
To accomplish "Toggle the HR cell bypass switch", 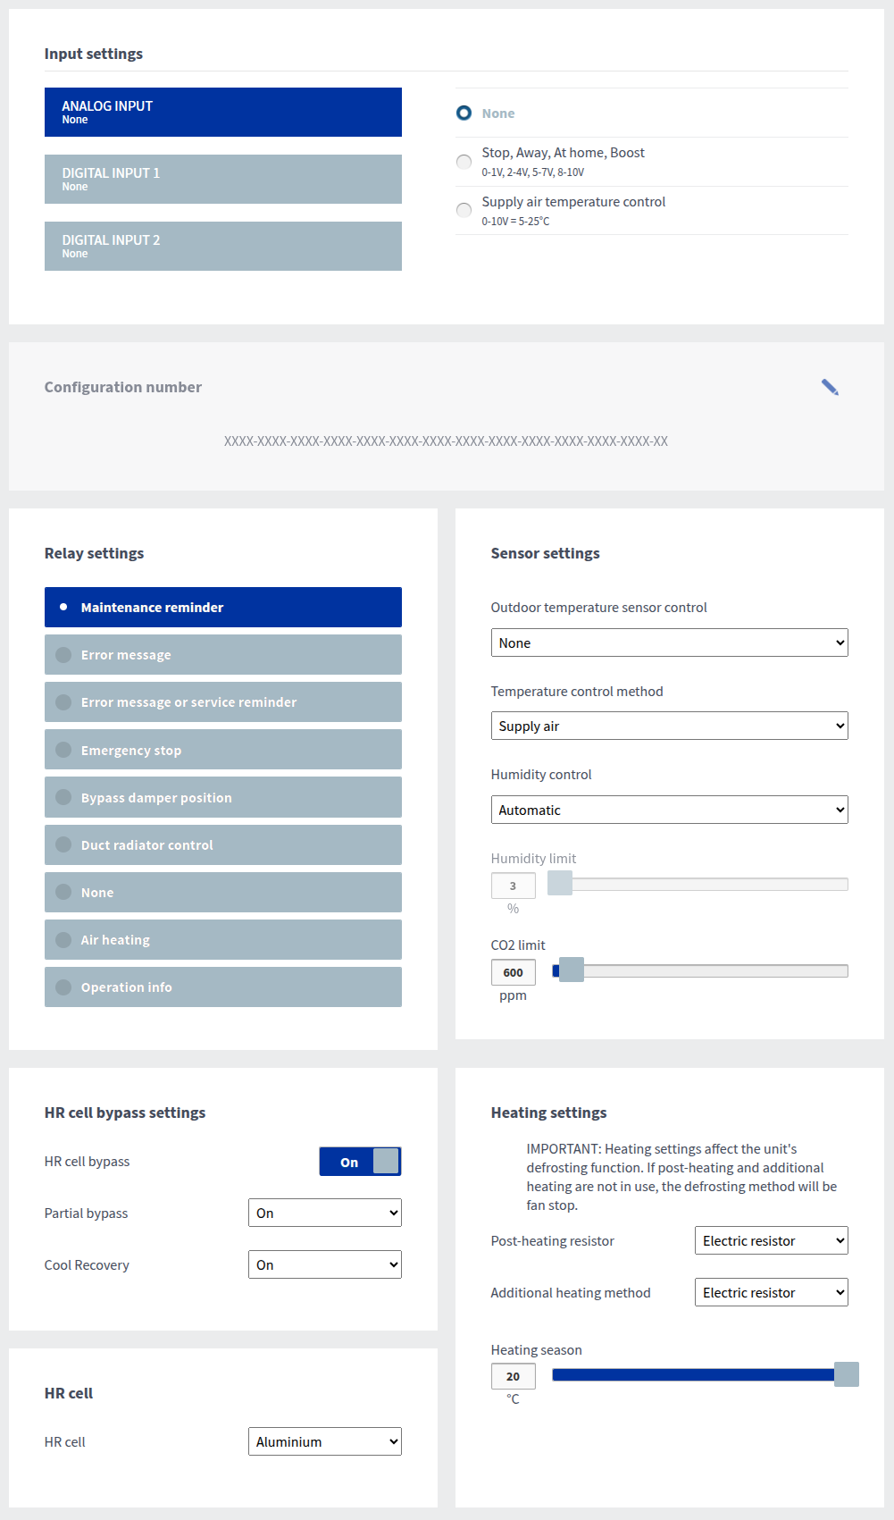I will click(360, 1162).
